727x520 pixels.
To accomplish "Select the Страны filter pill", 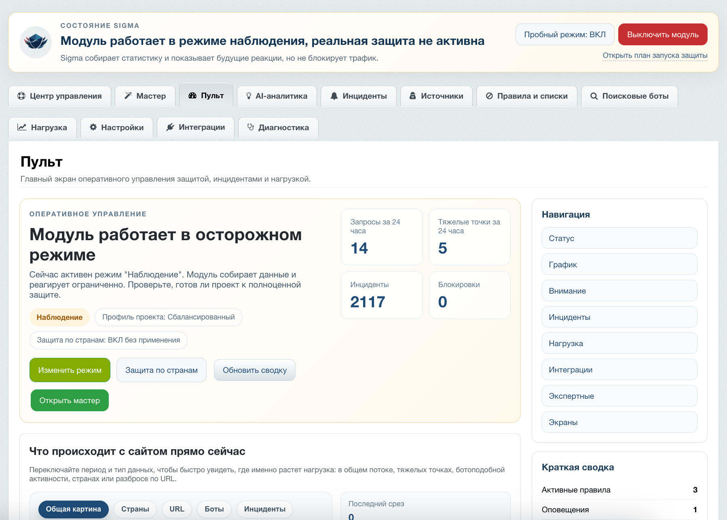I will (135, 509).
